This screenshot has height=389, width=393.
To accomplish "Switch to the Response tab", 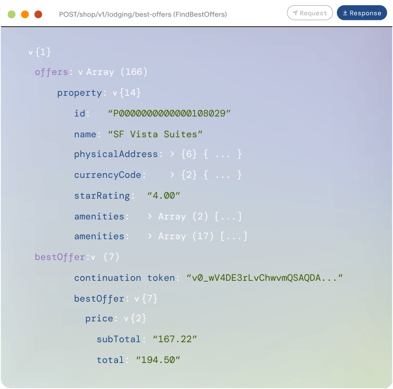I will (362, 13).
